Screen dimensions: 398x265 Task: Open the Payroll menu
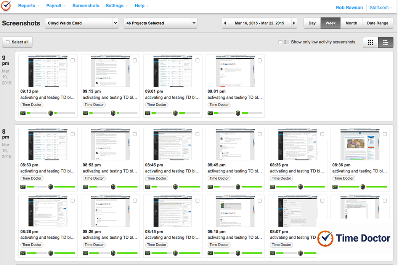pyautogui.click(x=56, y=6)
